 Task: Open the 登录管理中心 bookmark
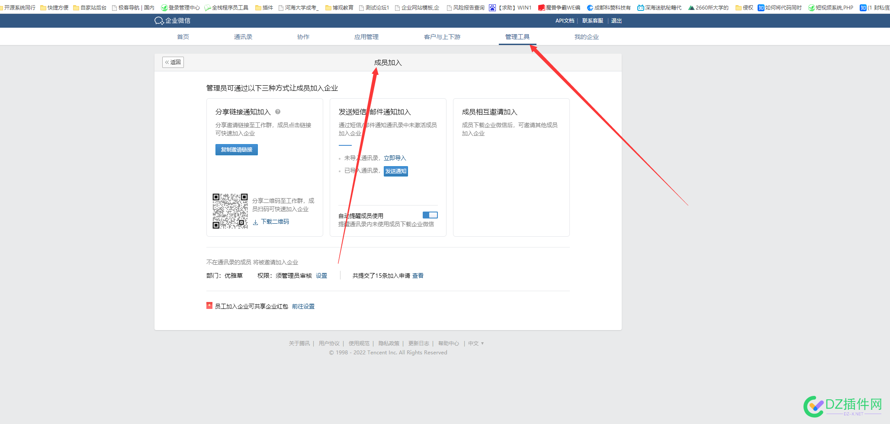[x=180, y=8]
